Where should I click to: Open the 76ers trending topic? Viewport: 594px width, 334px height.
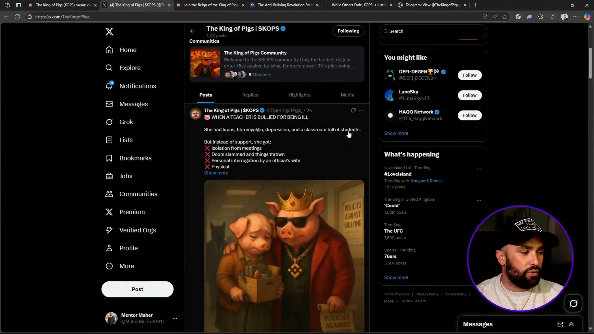pyautogui.click(x=390, y=256)
